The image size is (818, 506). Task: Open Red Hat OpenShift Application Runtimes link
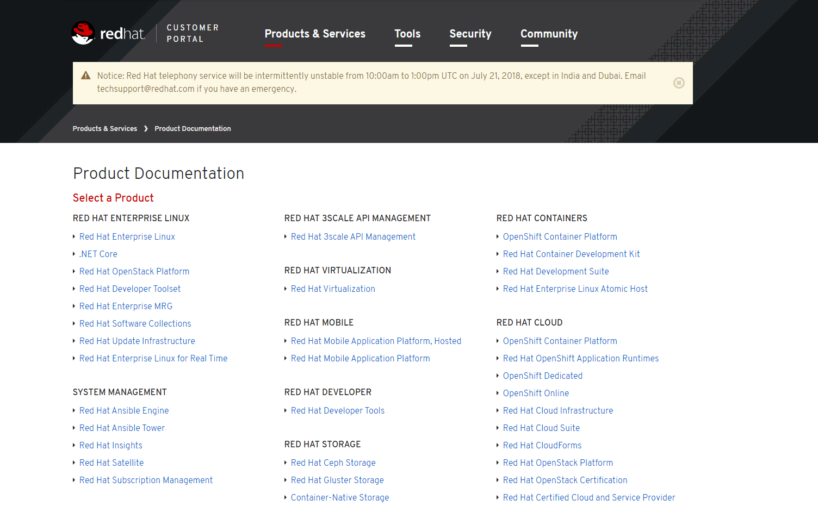[x=581, y=359]
